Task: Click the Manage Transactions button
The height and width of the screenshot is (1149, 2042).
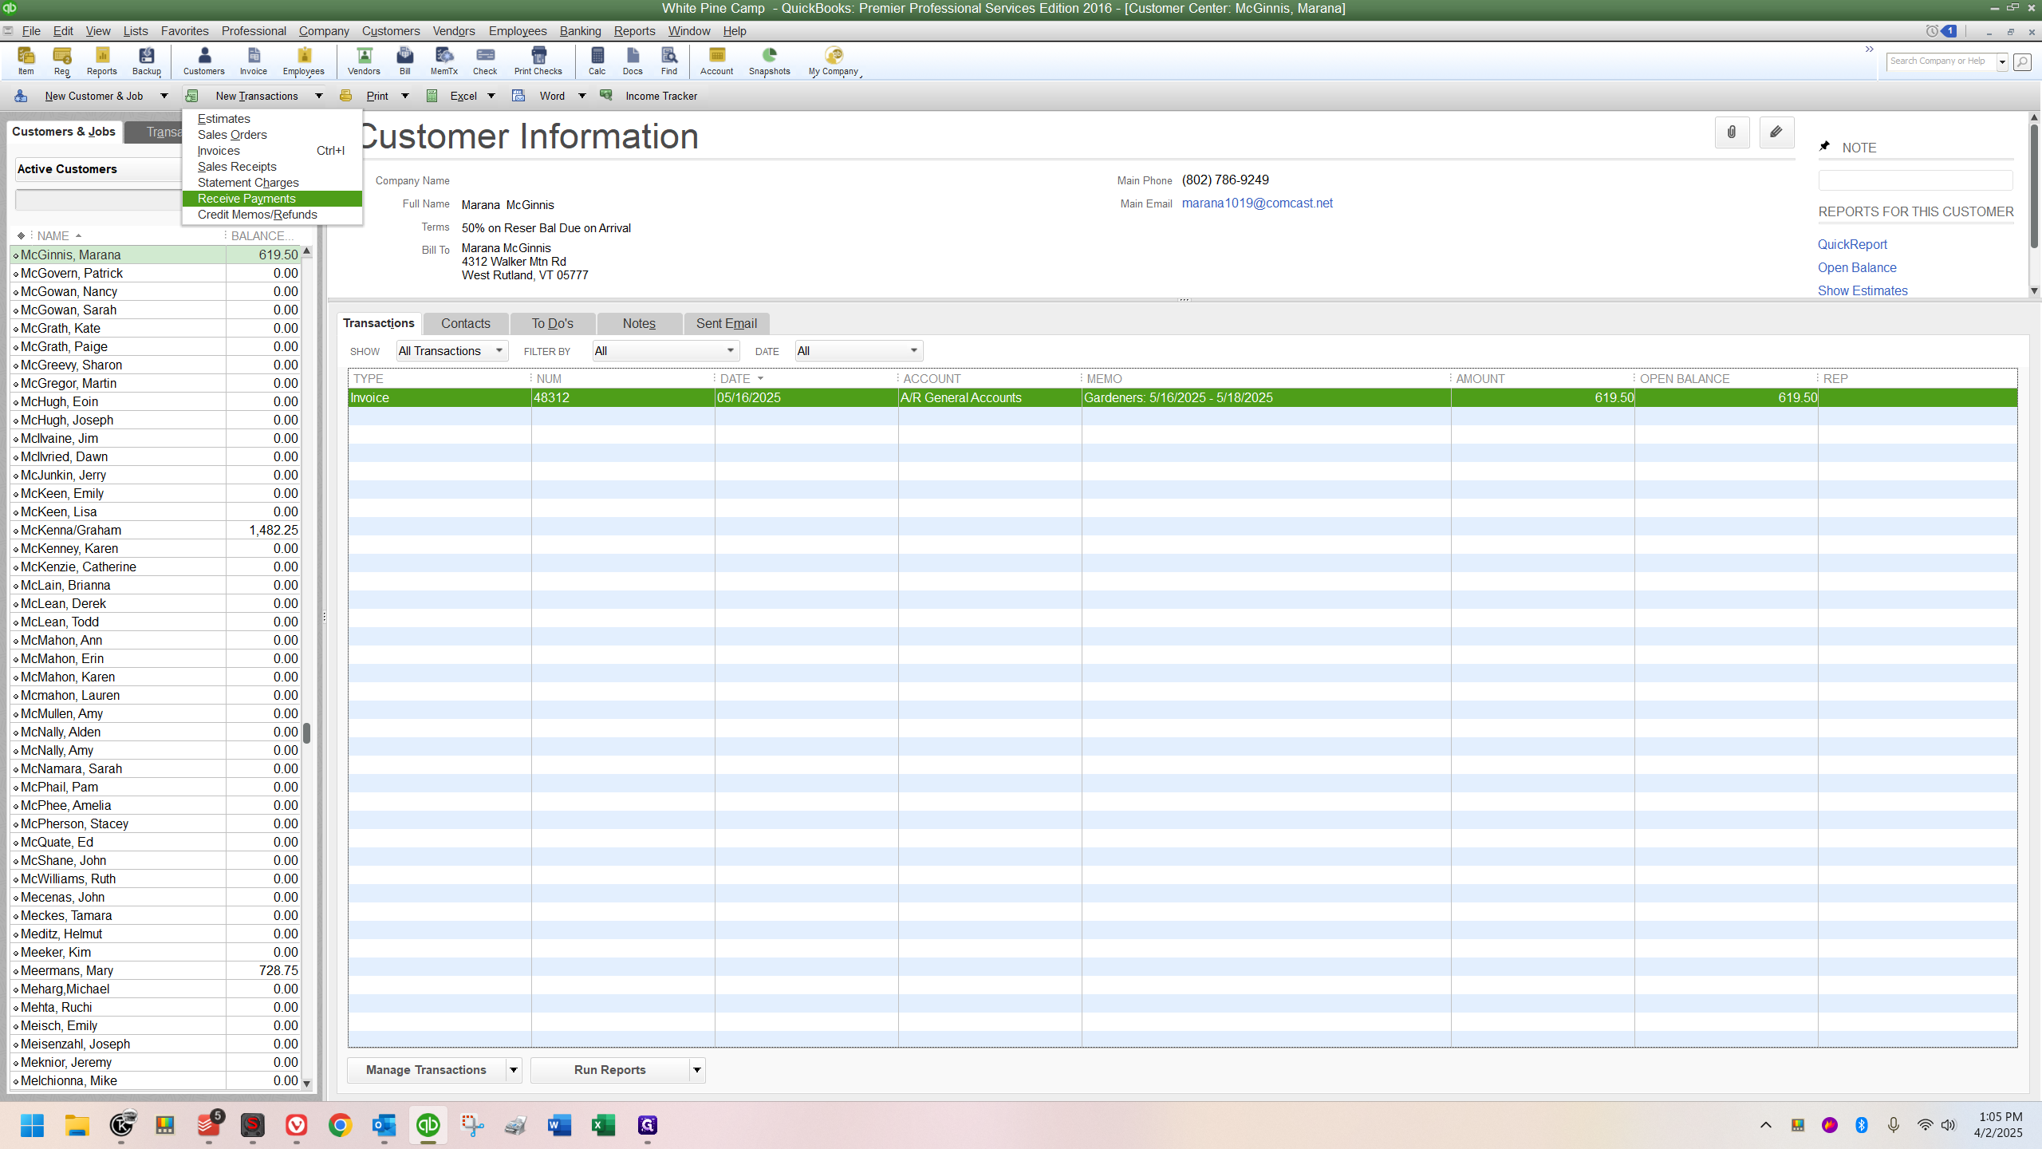Action: pyautogui.click(x=427, y=1070)
